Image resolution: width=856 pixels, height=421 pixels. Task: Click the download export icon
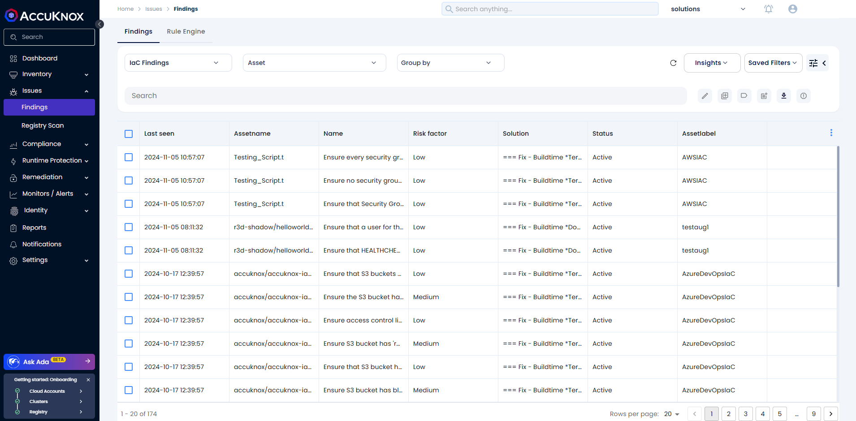click(x=784, y=96)
